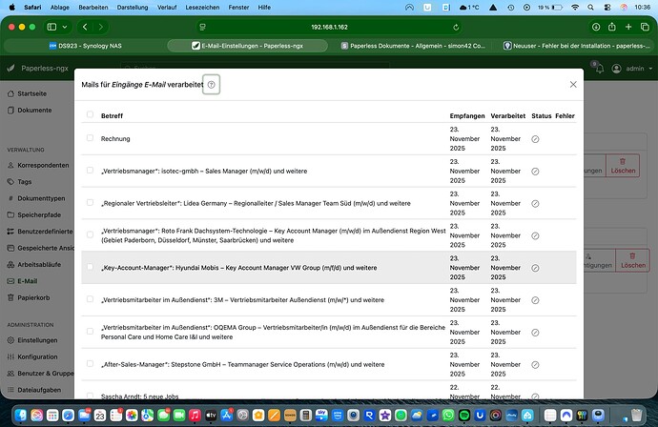This screenshot has width=658, height=427.
Task: Open Finder from the dock
Action: pos(21,416)
